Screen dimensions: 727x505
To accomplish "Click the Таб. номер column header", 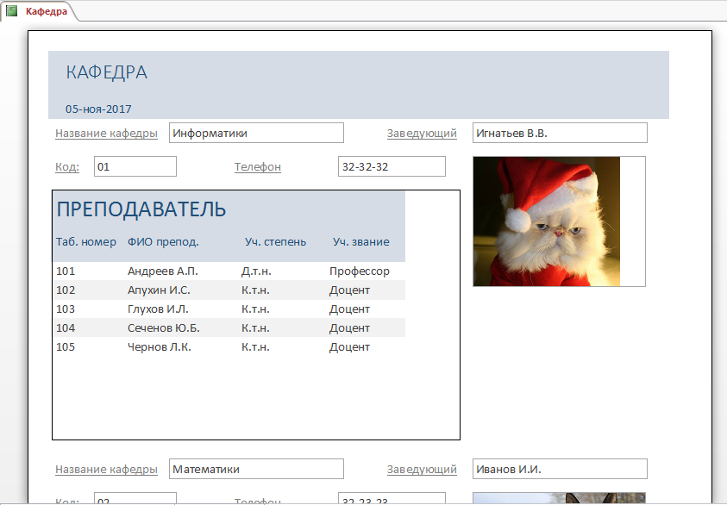I will pyautogui.click(x=86, y=242).
